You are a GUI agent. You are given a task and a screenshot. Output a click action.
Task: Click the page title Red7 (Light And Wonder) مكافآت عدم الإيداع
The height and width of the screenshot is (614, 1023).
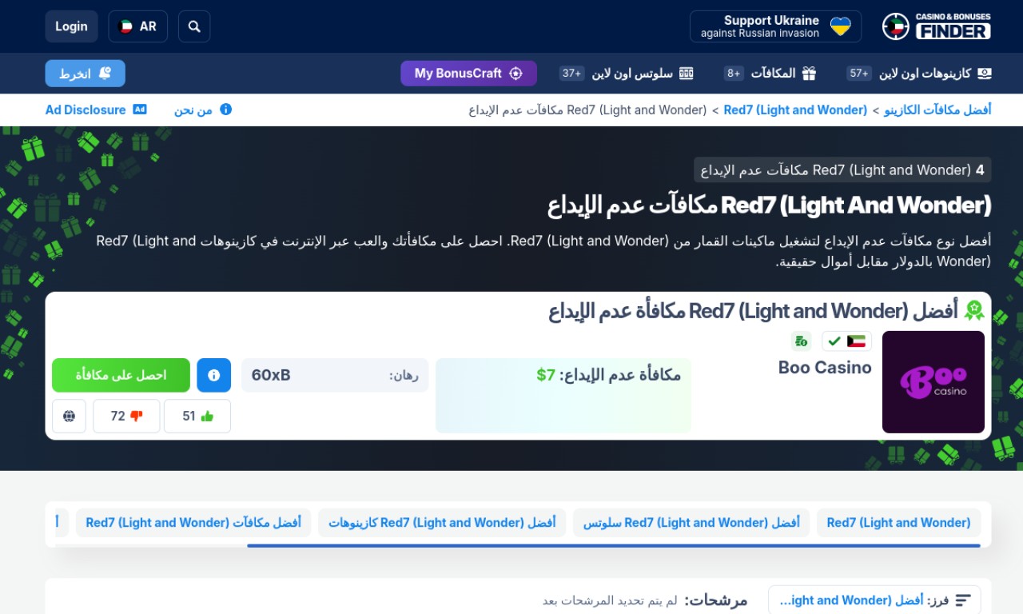click(769, 205)
